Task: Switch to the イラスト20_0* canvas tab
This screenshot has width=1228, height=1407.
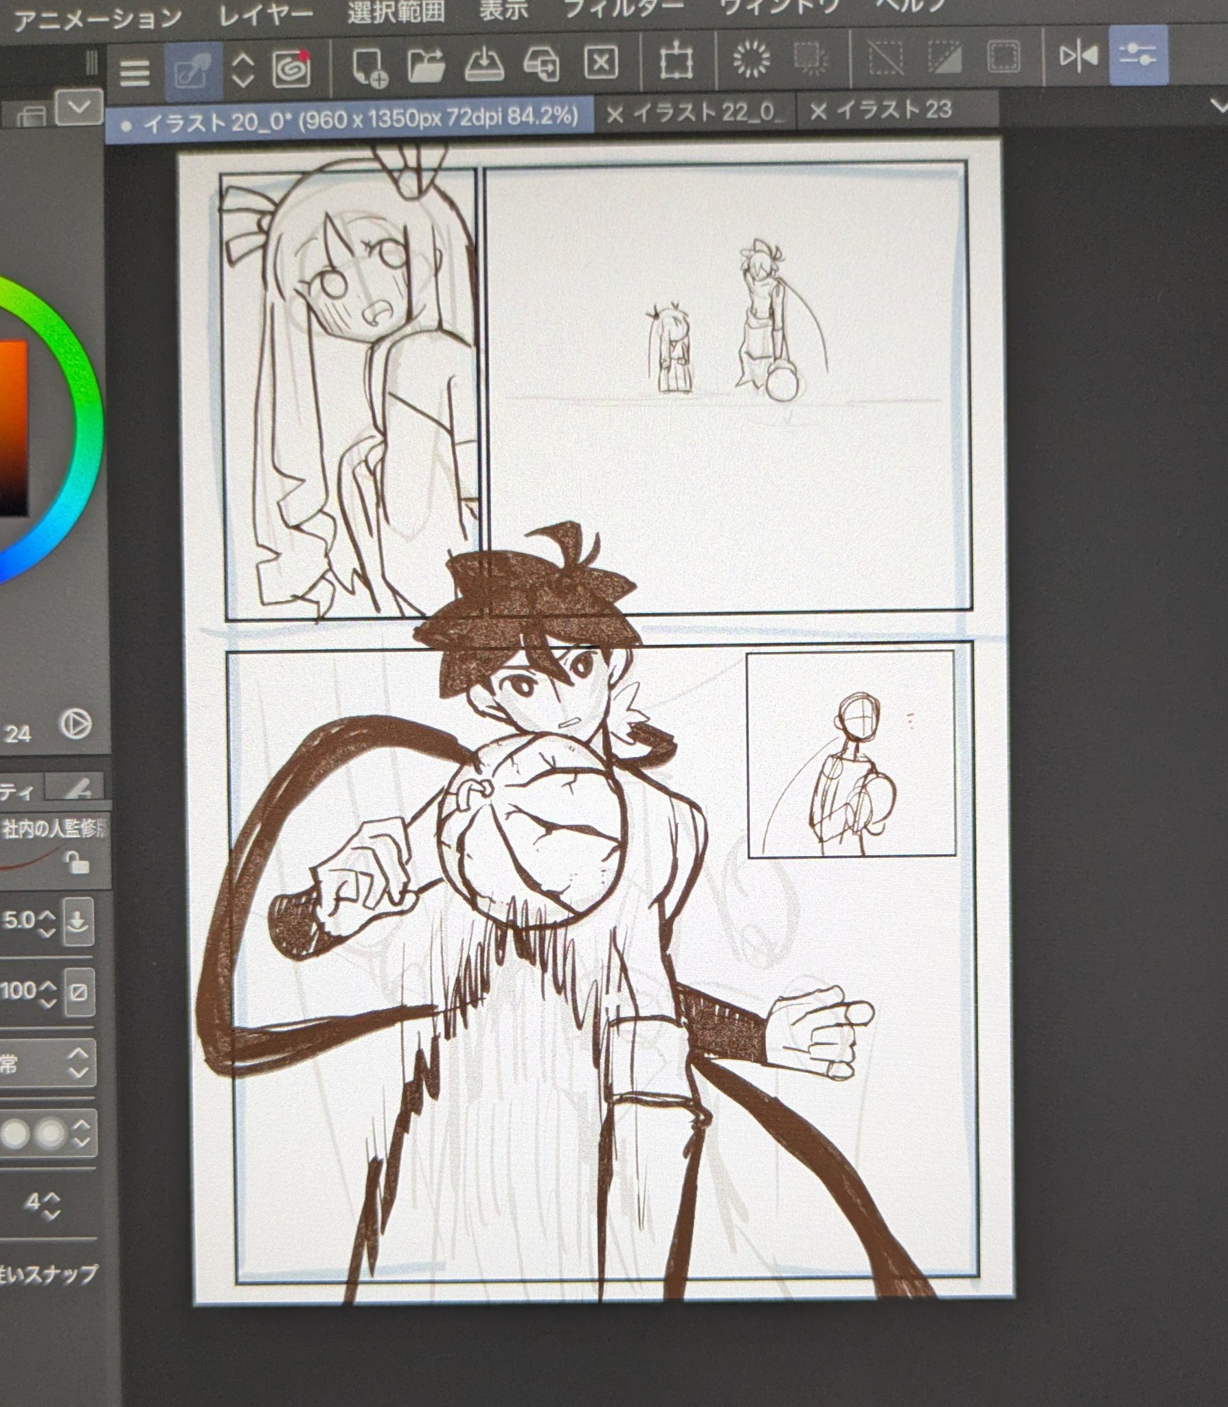Action: [350, 121]
